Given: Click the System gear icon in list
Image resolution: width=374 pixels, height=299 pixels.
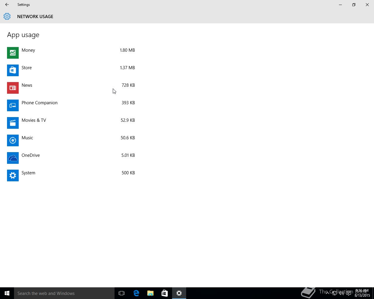Looking at the screenshot, I should click(x=13, y=175).
